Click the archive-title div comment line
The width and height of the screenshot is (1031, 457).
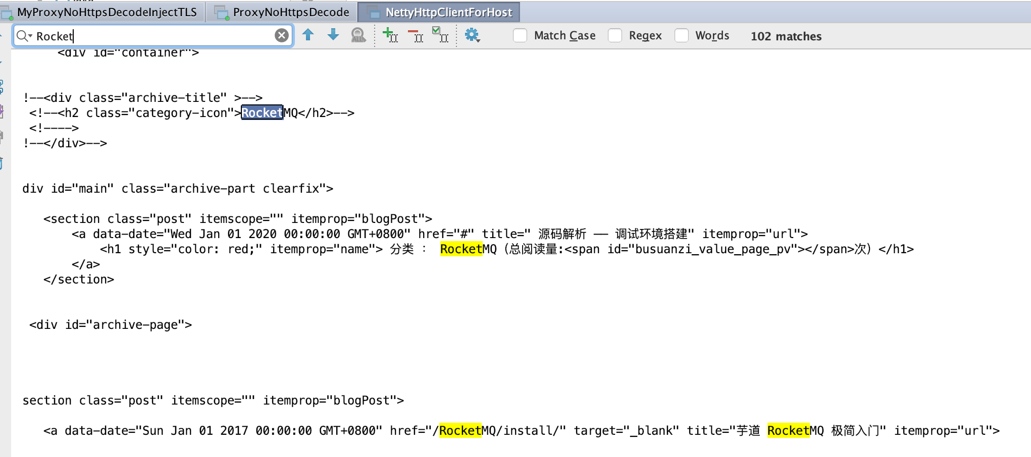[x=143, y=97]
